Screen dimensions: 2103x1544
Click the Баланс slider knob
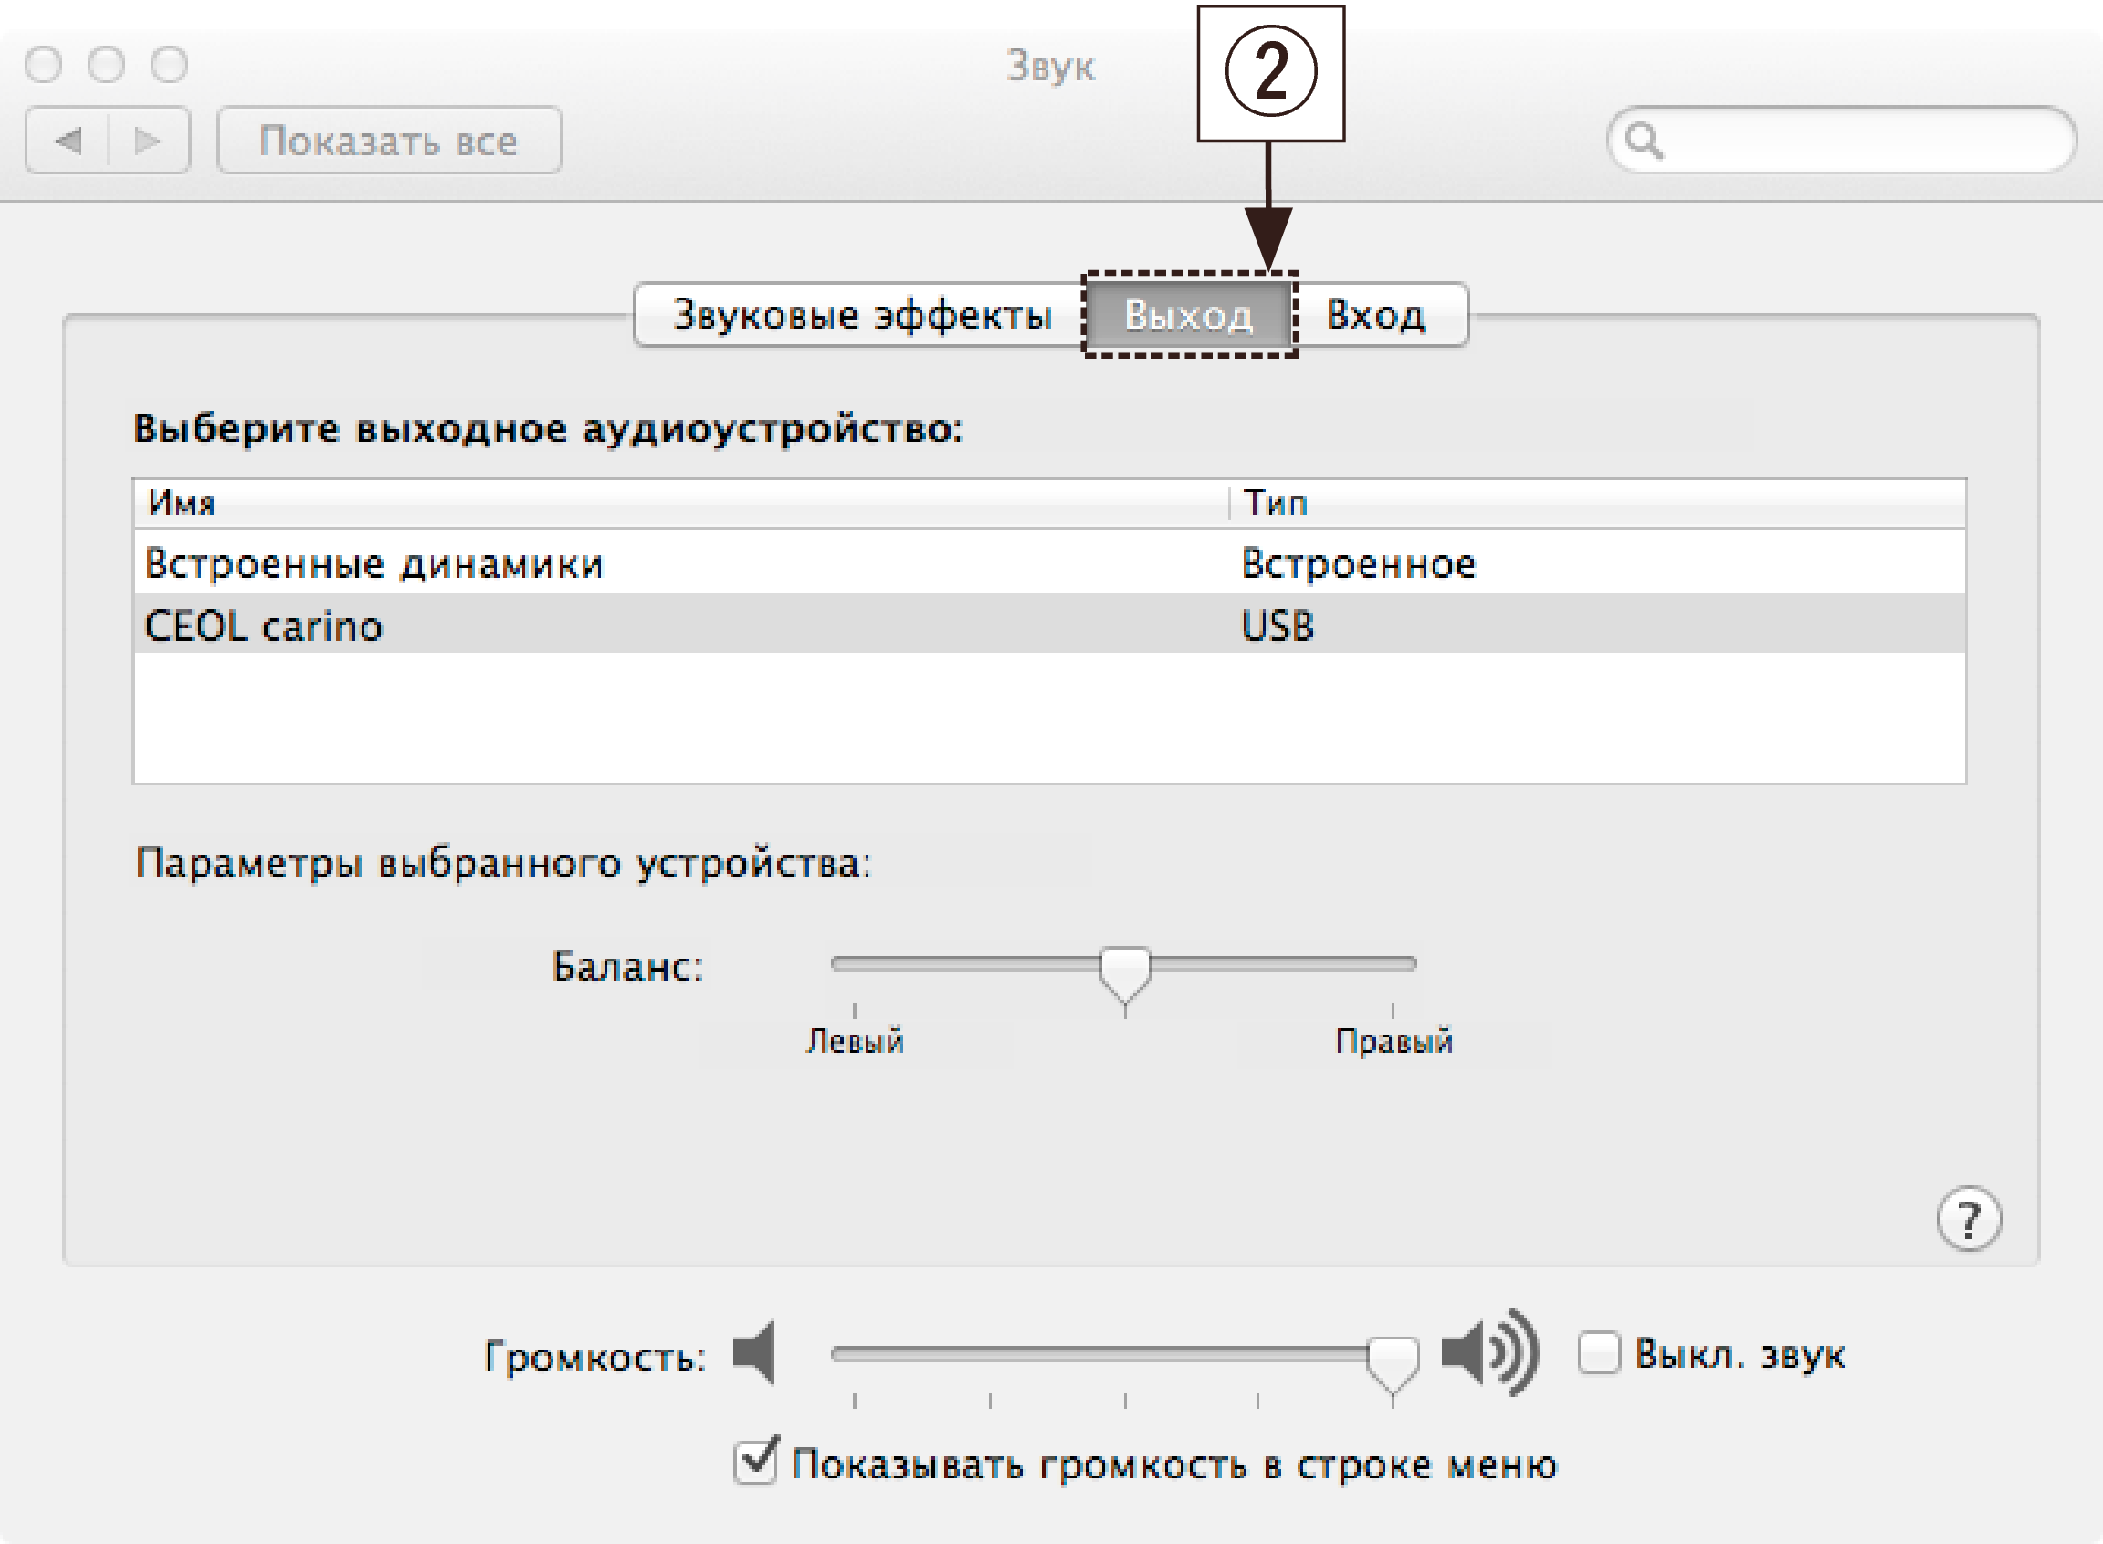[x=1124, y=971]
